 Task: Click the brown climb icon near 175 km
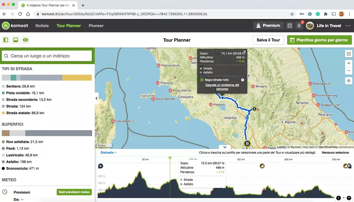click(x=262, y=166)
